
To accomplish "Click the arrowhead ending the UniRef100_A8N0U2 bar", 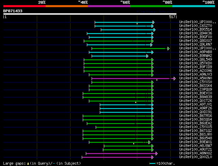I will pyautogui.click(x=157, y=154).
